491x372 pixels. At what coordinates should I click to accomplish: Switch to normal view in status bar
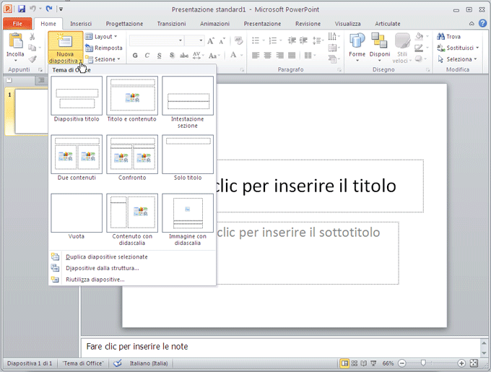[x=344, y=363]
